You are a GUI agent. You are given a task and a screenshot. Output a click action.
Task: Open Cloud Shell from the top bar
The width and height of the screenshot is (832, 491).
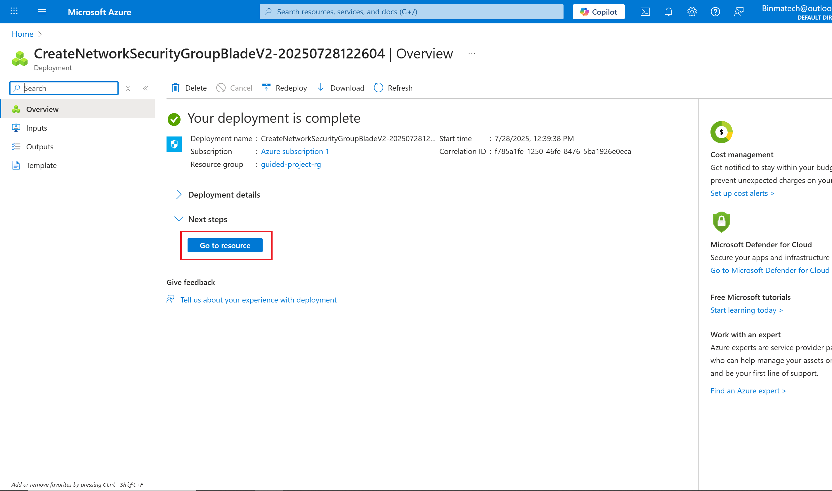pos(645,12)
